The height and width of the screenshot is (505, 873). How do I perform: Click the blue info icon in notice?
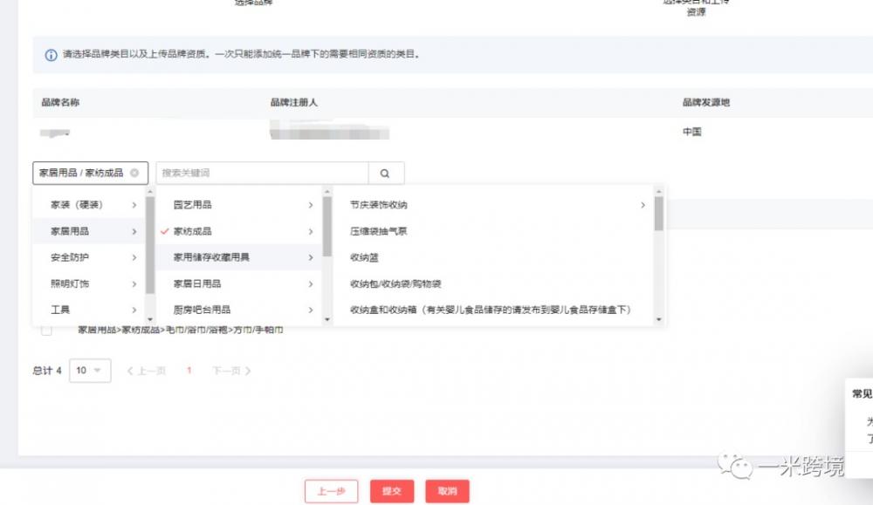[51, 55]
